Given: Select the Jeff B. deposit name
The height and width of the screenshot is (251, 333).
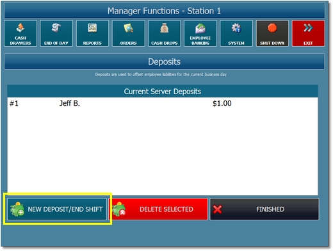Looking at the screenshot, I should point(70,104).
